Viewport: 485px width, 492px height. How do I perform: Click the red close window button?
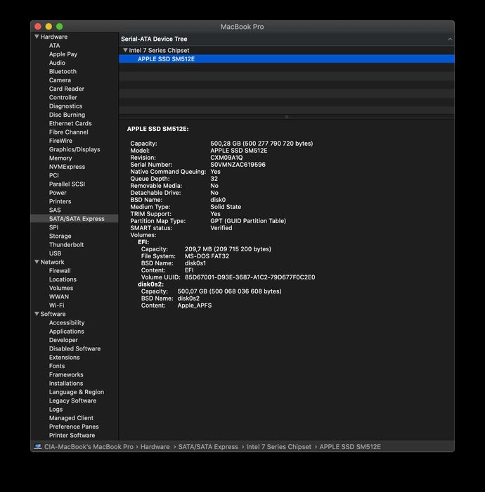[38, 27]
